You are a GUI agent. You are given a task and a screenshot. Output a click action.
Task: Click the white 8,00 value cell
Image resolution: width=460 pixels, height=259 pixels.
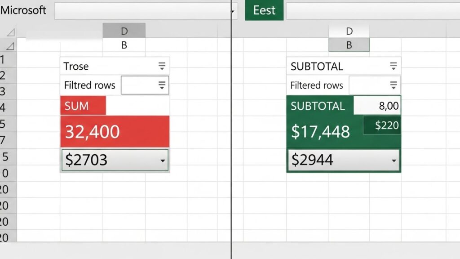(x=377, y=106)
